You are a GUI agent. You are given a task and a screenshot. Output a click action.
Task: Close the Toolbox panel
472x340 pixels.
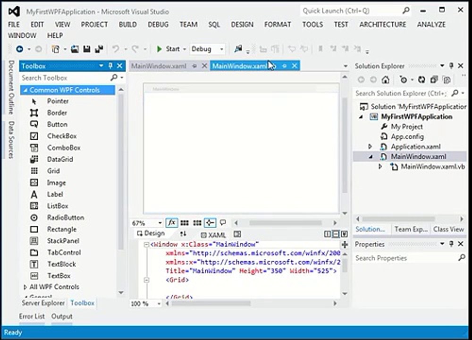tap(120, 66)
